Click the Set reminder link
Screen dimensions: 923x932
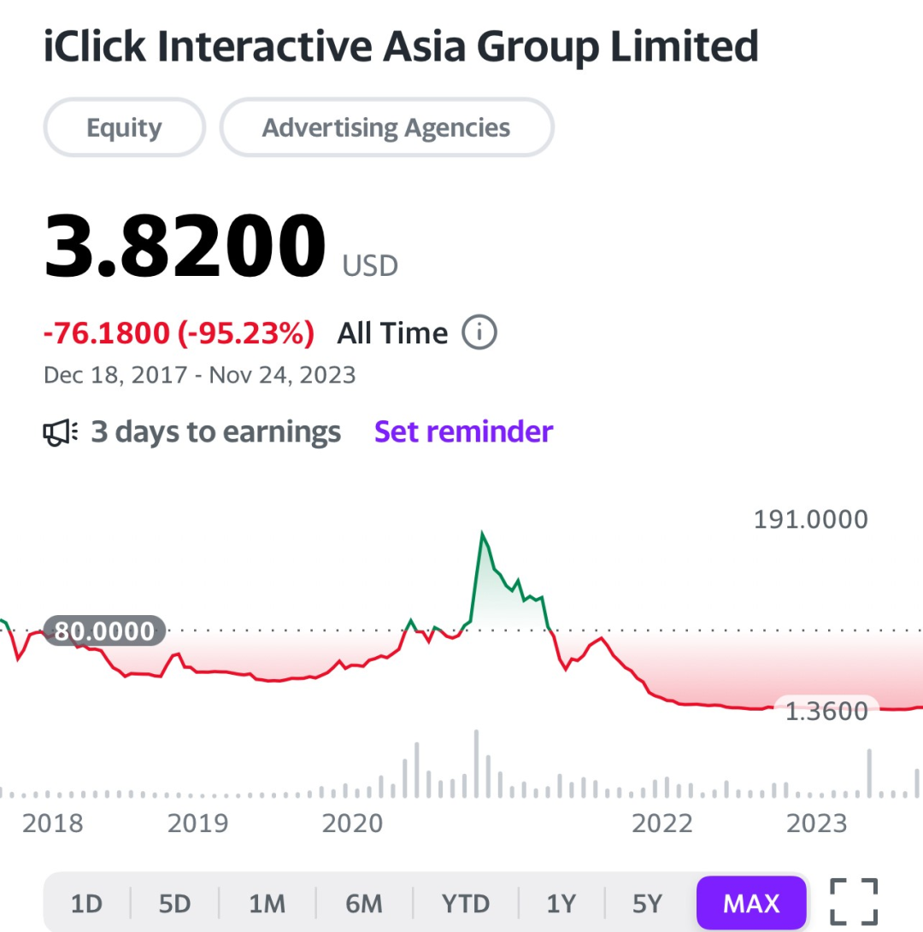click(x=463, y=431)
